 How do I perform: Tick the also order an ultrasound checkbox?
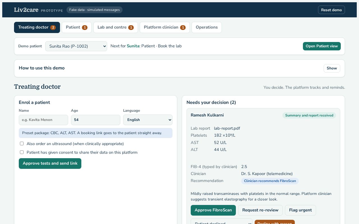click(x=22, y=144)
